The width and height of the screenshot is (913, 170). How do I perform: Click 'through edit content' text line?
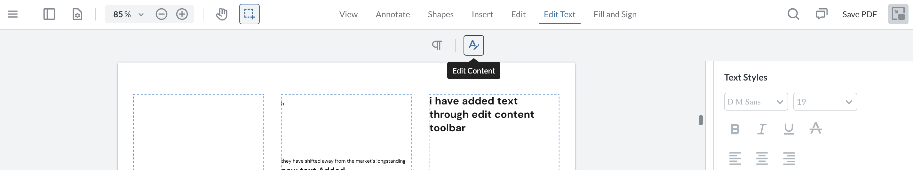click(482, 114)
